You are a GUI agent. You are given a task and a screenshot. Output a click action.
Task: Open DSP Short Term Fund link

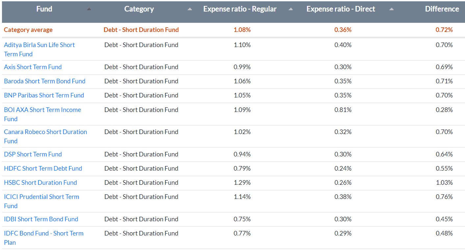click(x=33, y=154)
